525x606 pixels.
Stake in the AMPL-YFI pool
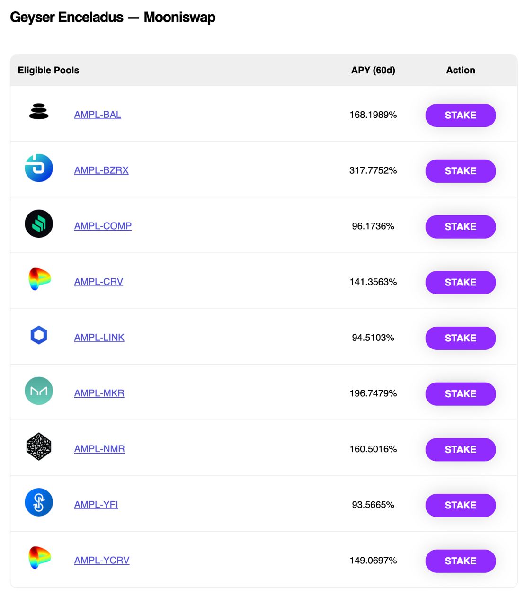tap(461, 505)
